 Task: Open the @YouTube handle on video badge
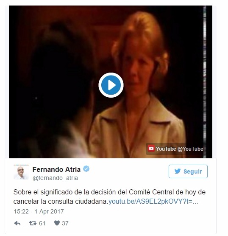(190, 149)
